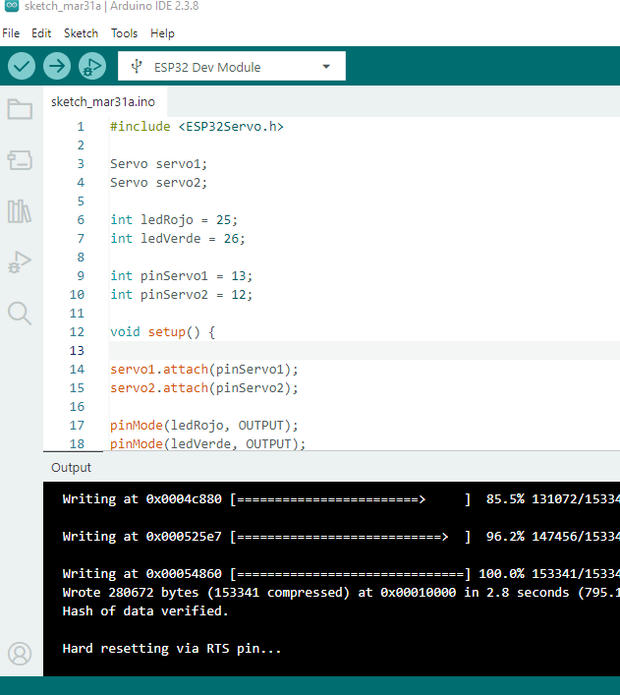Image resolution: width=620 pixels, height=695 pixels.
Task: Open the user account profile icon
Action: point(20,654)
